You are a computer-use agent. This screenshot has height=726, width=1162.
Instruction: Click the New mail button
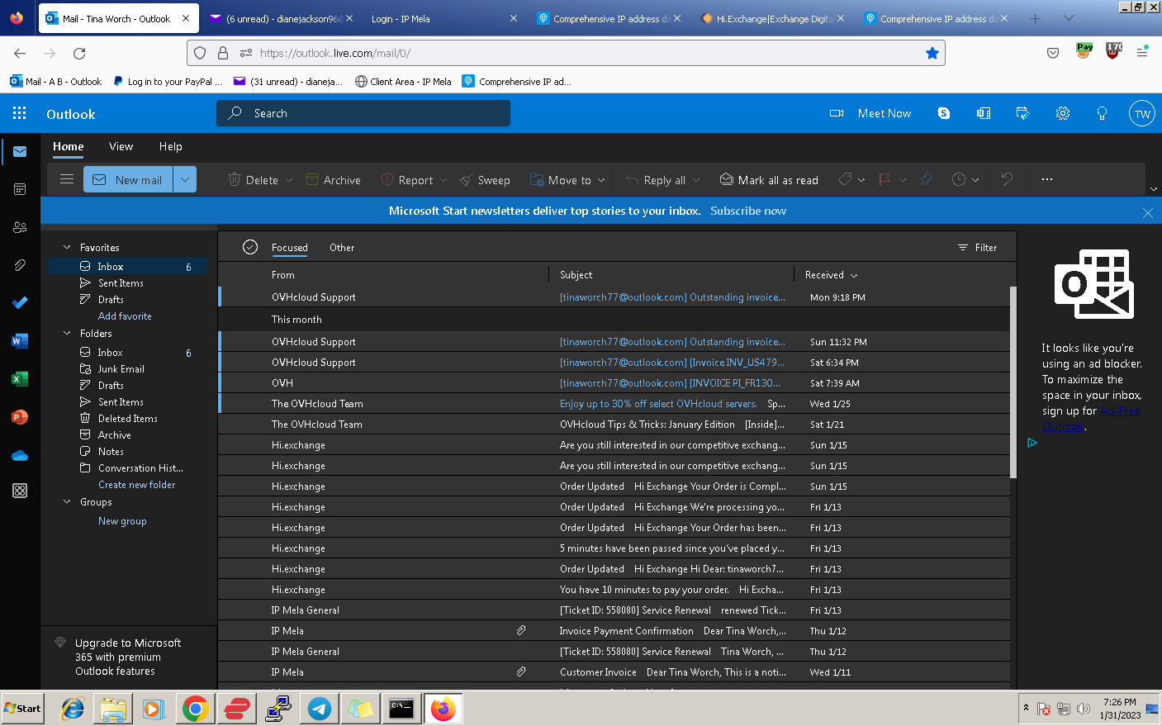tap(128, 179)
